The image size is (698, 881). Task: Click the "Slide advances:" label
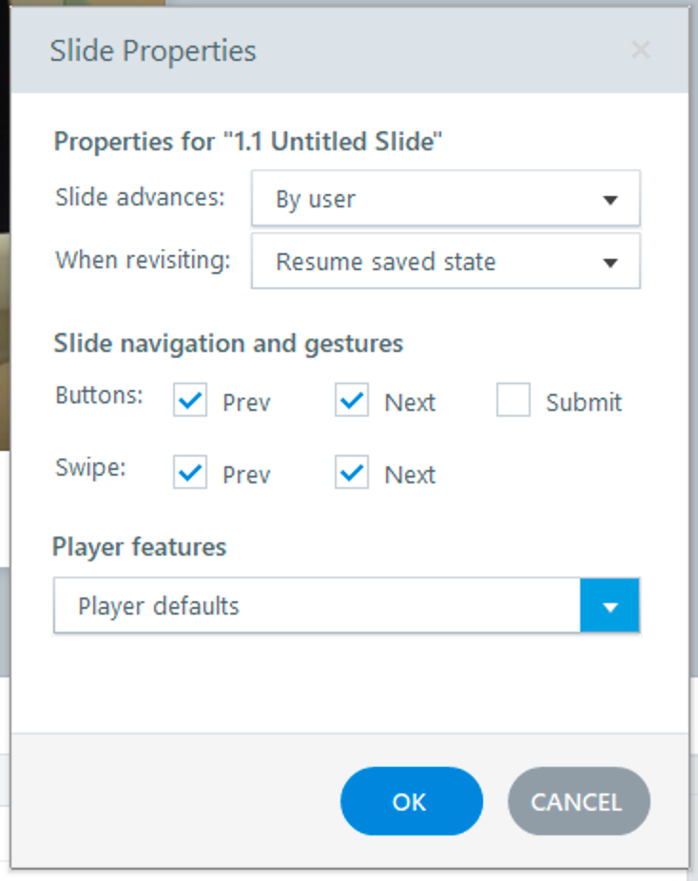(x=140, y=198)
